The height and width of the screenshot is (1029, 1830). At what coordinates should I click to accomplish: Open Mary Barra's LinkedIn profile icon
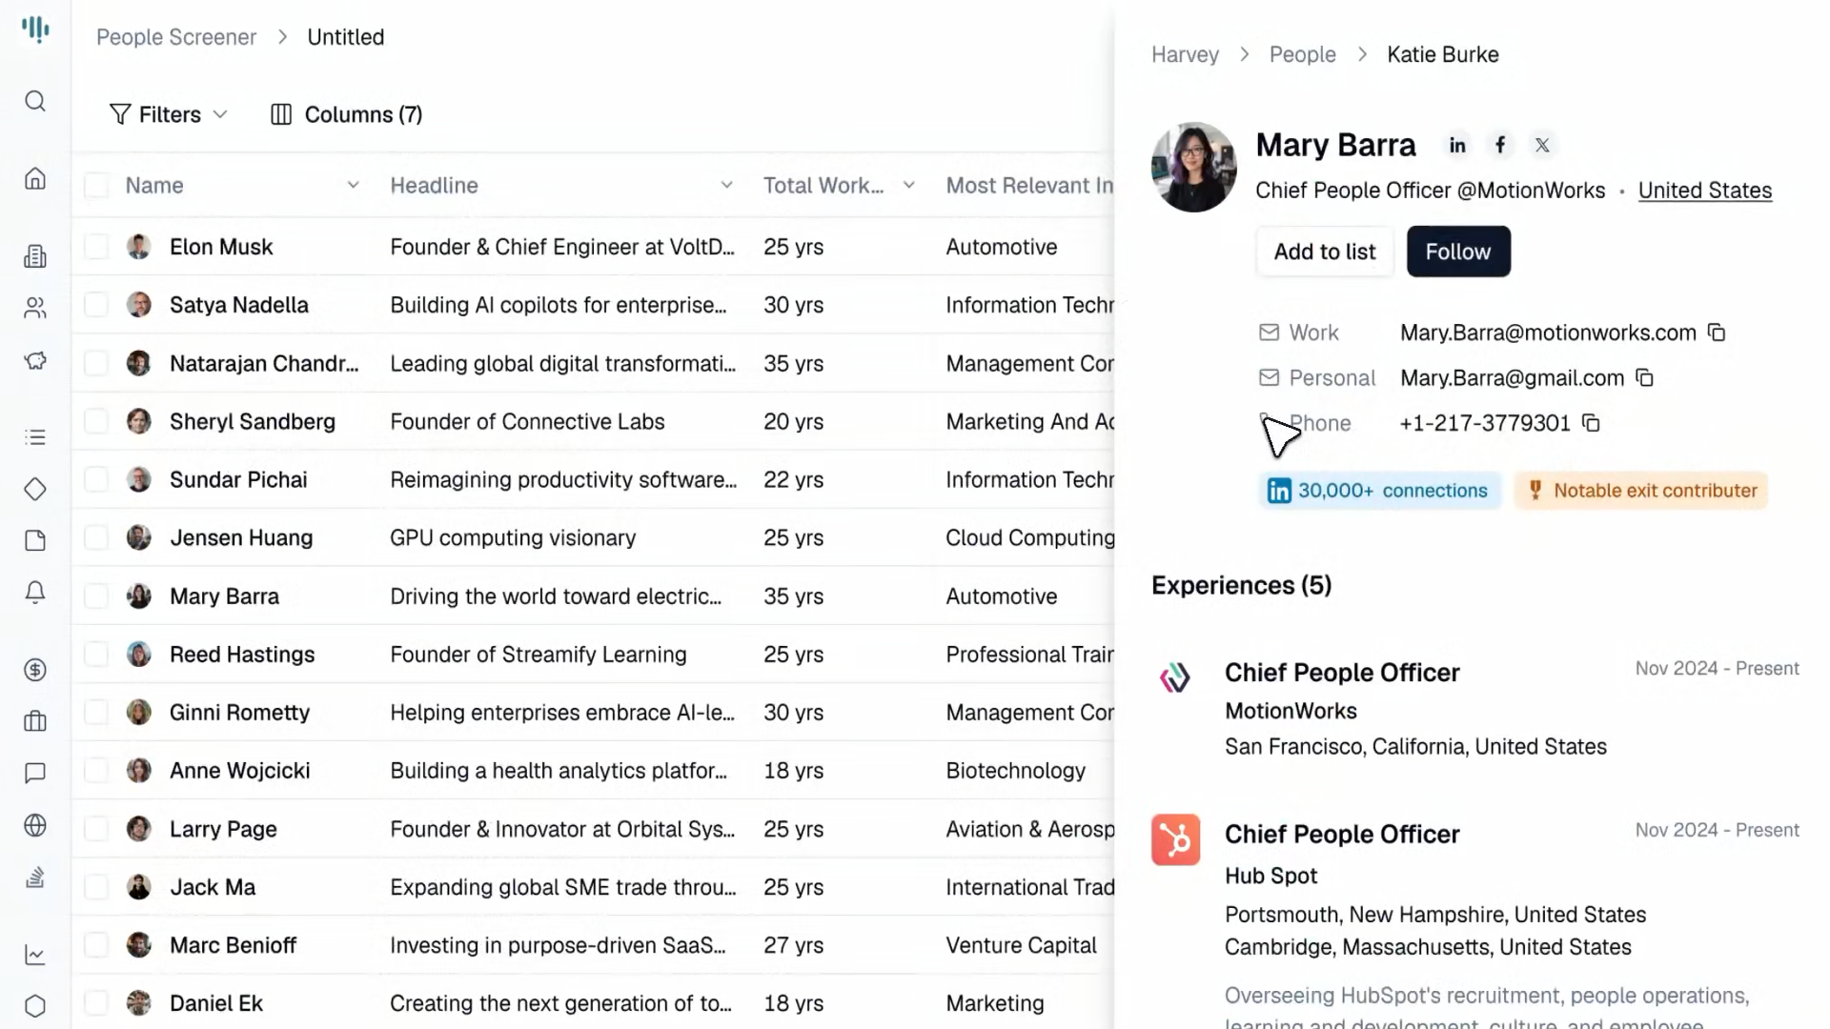coord(1457,145)
